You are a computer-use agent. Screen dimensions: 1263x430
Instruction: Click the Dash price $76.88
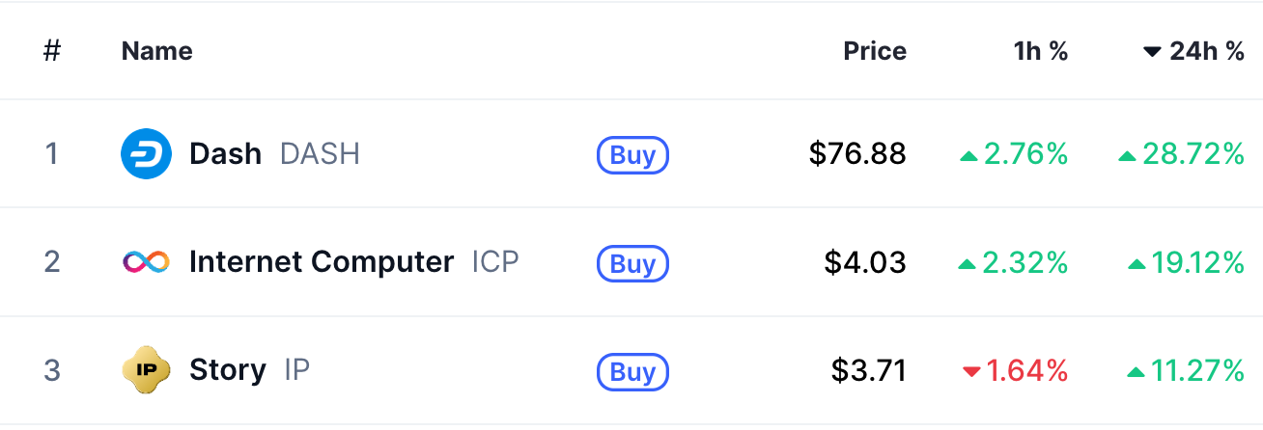click(x=857, y=154)
